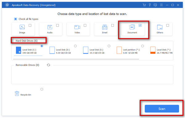The width and height of the screenshot is (185, 118).
Task: Click the register key icon
Action: point(150,5)
